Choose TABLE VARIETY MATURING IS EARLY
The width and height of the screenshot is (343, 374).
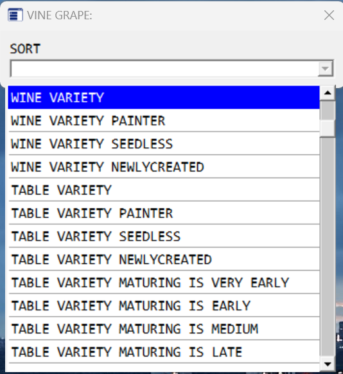(x=164, y=306)
